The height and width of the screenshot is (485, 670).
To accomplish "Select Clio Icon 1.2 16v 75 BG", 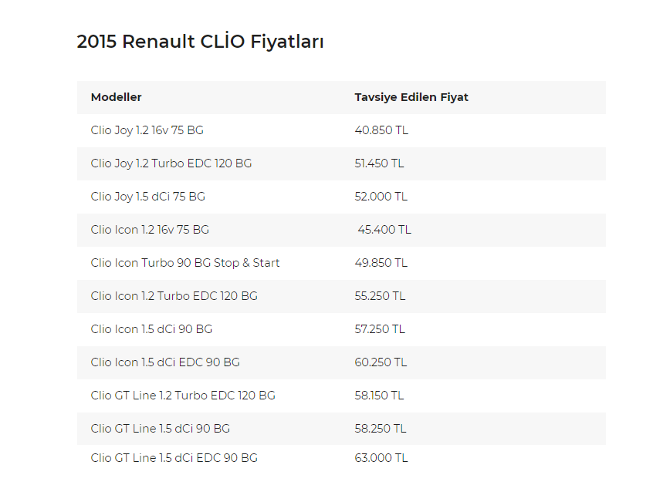I will pyautogui.click(x=150, y=230).
